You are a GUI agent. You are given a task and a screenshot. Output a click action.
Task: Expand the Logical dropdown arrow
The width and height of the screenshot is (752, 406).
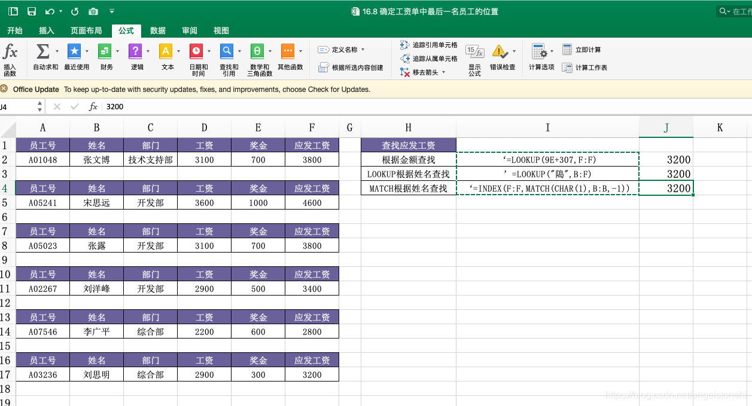[148, 51]
